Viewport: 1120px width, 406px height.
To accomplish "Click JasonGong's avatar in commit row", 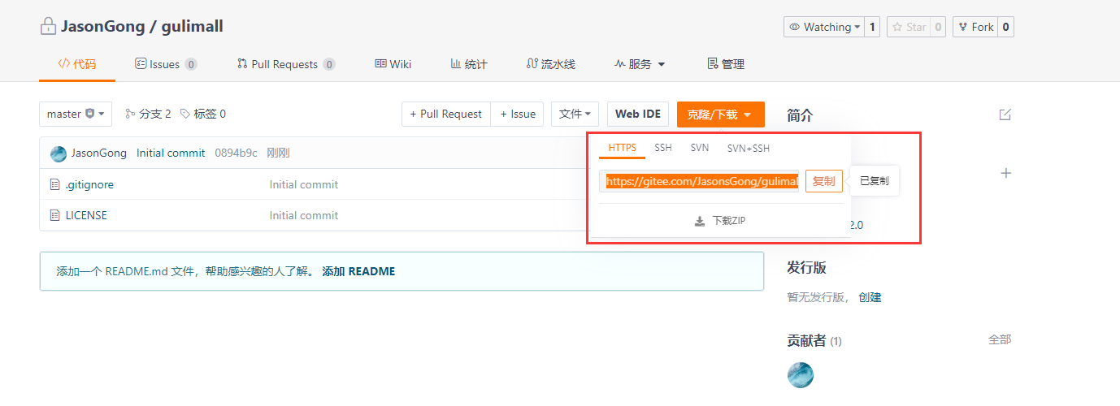I will (x=59, y=153).
